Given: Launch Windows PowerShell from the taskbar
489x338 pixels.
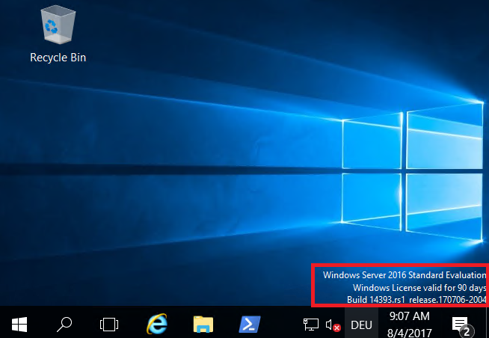Looking at the screenshot, I should pyautogui.click(x=250, y=325).
